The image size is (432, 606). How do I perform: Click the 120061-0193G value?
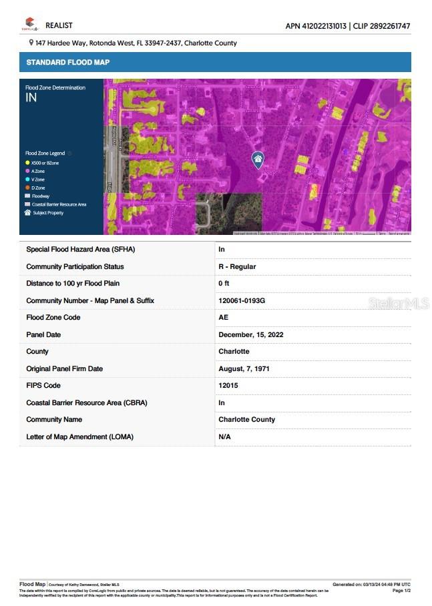(242, 301)
